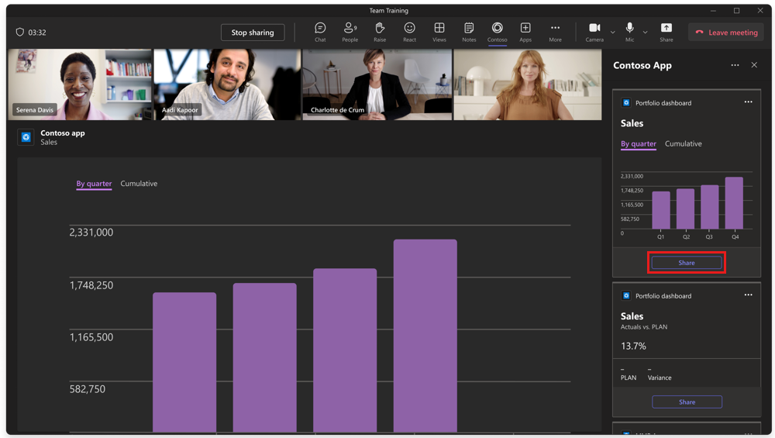Image resolution: width=775 pixels, height=438 pixels.
Task: Toggle the Camera on or off
Action: pos(594,32)
